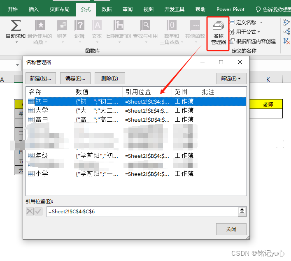Click the AutoSum (自动求和) sigma icon
The height and width of the screenshot is (261, 291).
click(x=16, y=25)
